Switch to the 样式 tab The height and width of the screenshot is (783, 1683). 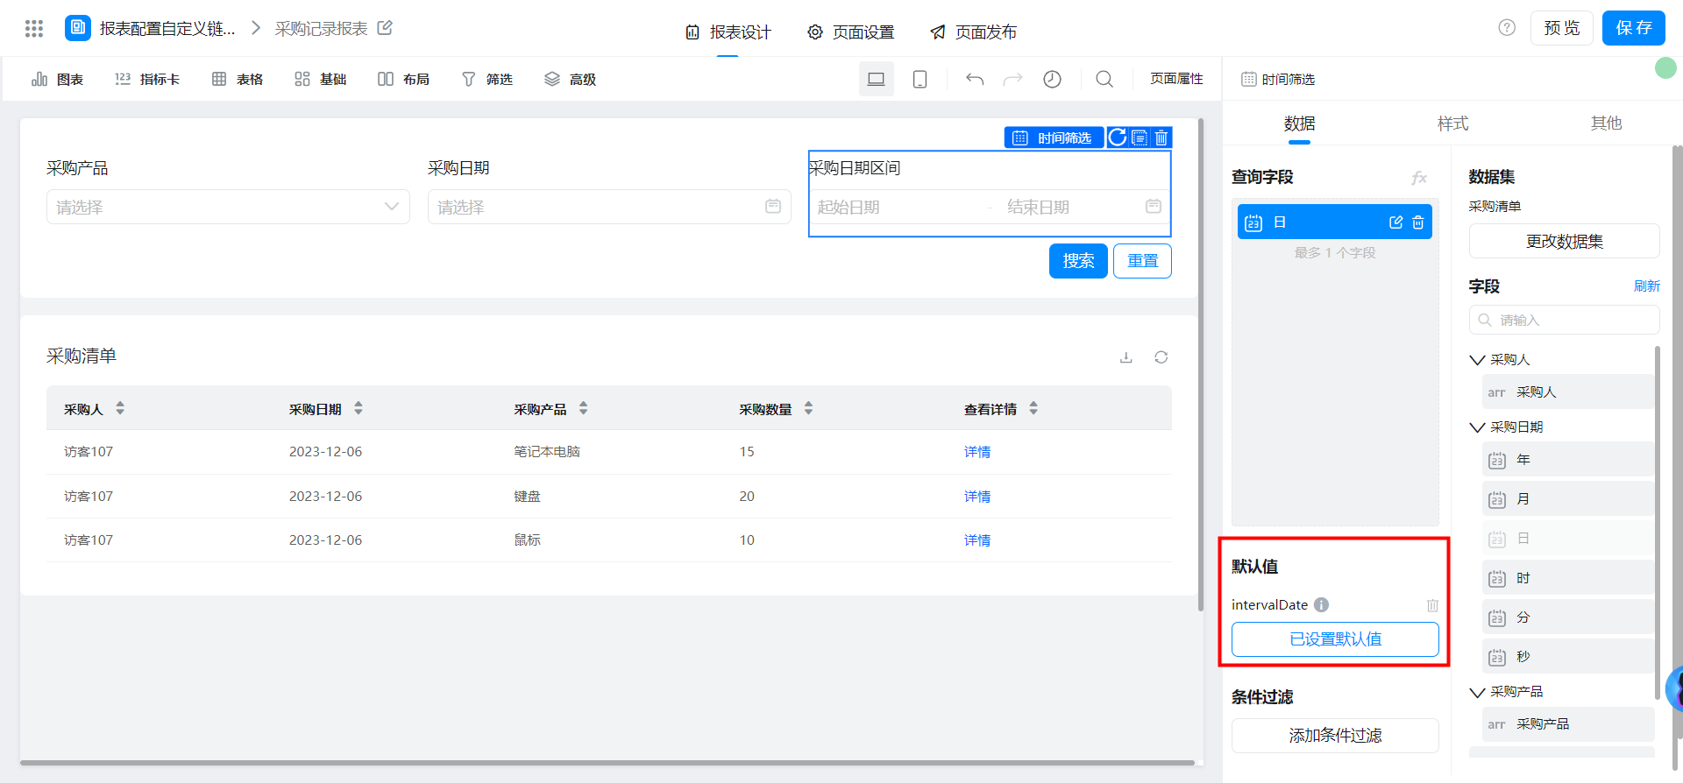(1452, 123)
